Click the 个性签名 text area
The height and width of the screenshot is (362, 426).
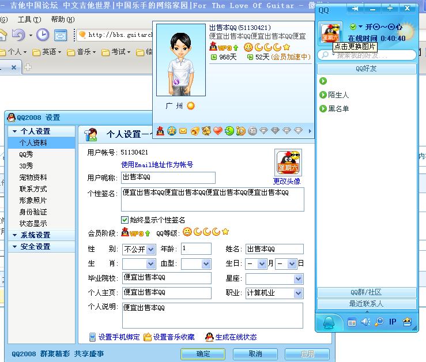(x=213, y=199)
